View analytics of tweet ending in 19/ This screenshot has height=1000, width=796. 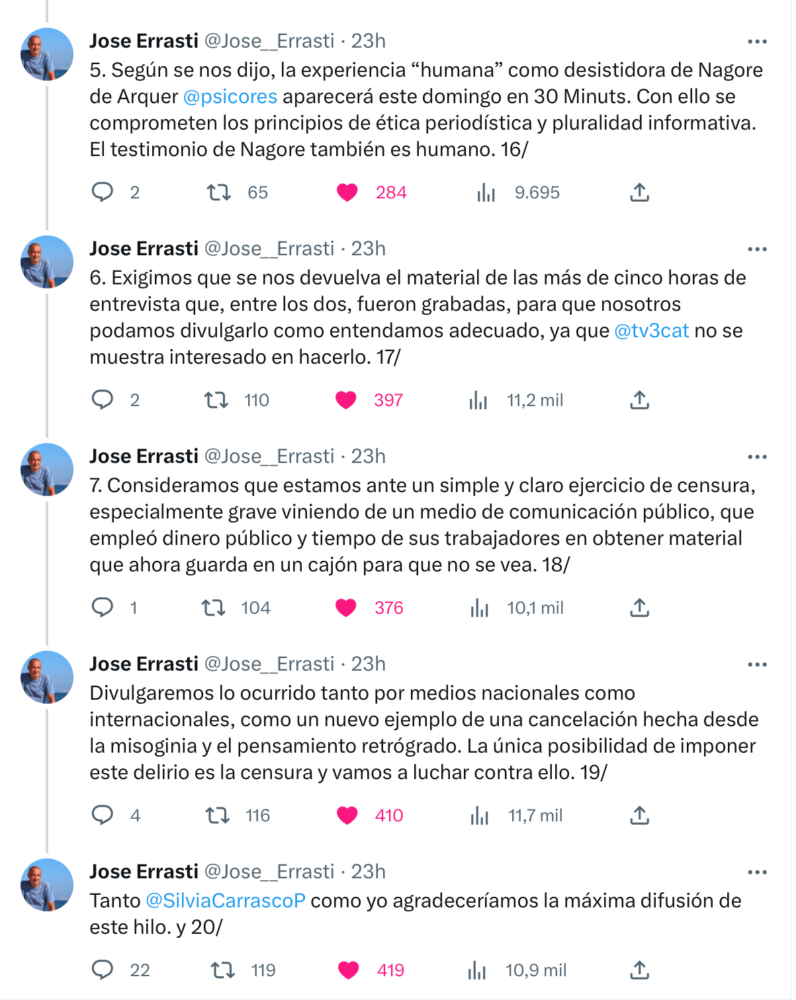(480, 815)
